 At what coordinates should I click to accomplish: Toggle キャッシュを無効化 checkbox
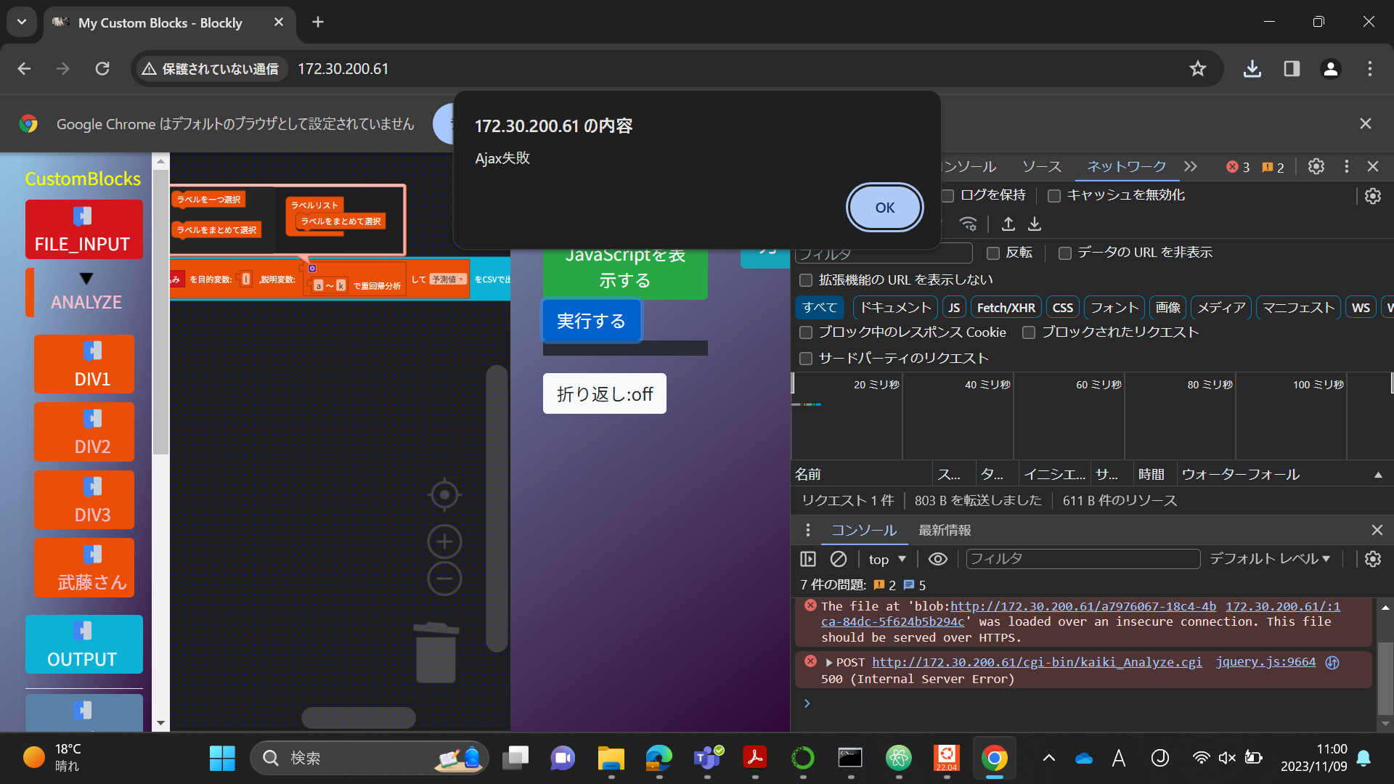click(x=1054, y=195)
